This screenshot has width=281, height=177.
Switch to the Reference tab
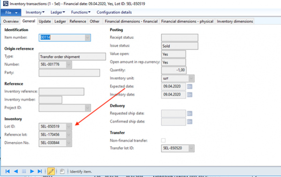tap(78, 21)
